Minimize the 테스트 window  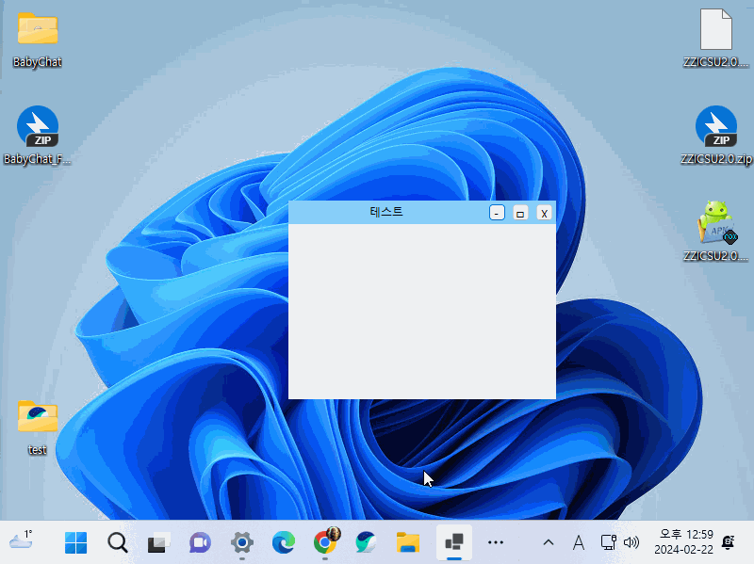click(497, 213)
